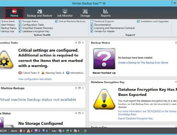Click the 'Jobs' label in status bar
The height and width of the screenshot is (135, 177).
54,131
